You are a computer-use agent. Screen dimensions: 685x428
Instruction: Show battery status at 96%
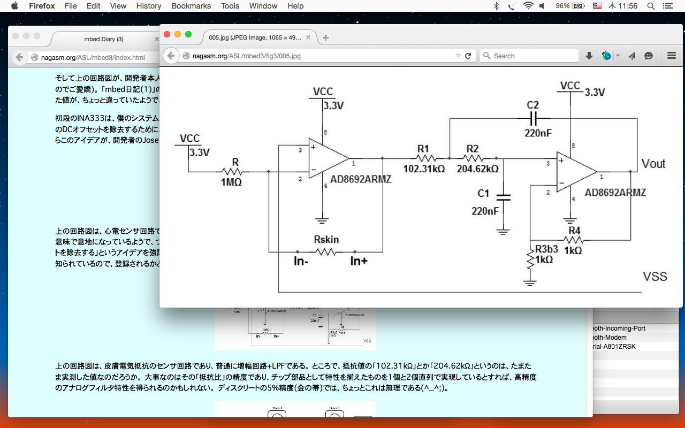point(570,6)
